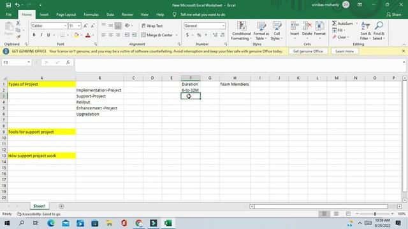Image resolution: width=408 pixels, height=229 pixels.
Task: Click the Insert Function fx icon
Action: point(68,62)
